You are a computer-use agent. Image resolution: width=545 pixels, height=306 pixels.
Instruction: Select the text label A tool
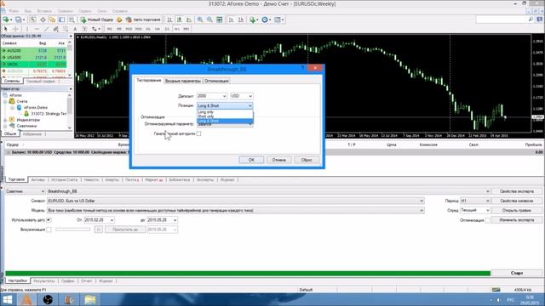75,29
